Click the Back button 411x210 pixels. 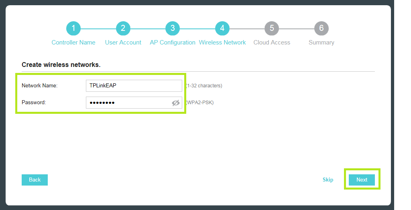click(x=35, y=180)
